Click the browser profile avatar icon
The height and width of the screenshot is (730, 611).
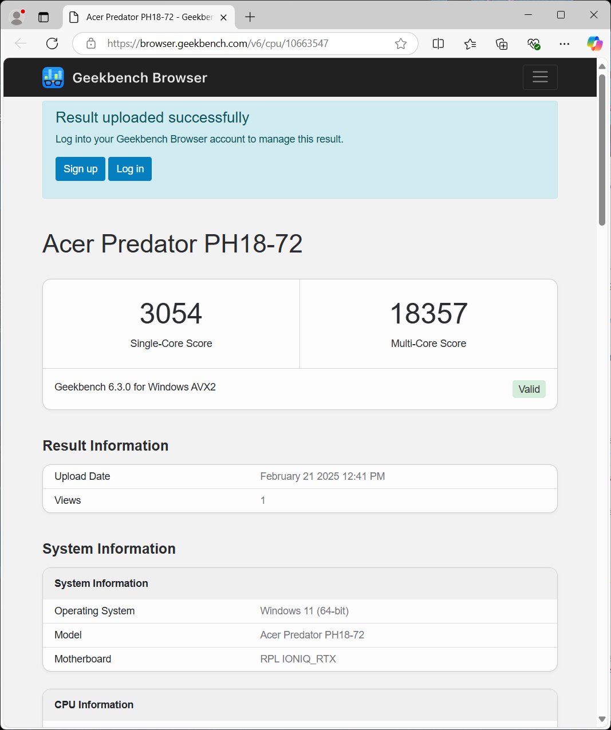(17, 17)
